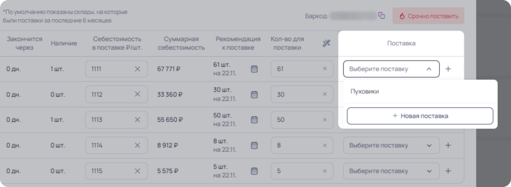511x187 pixels.
Task: Click the Срочно поставить button
Action: pyautogui.click(x=429, y=16)
